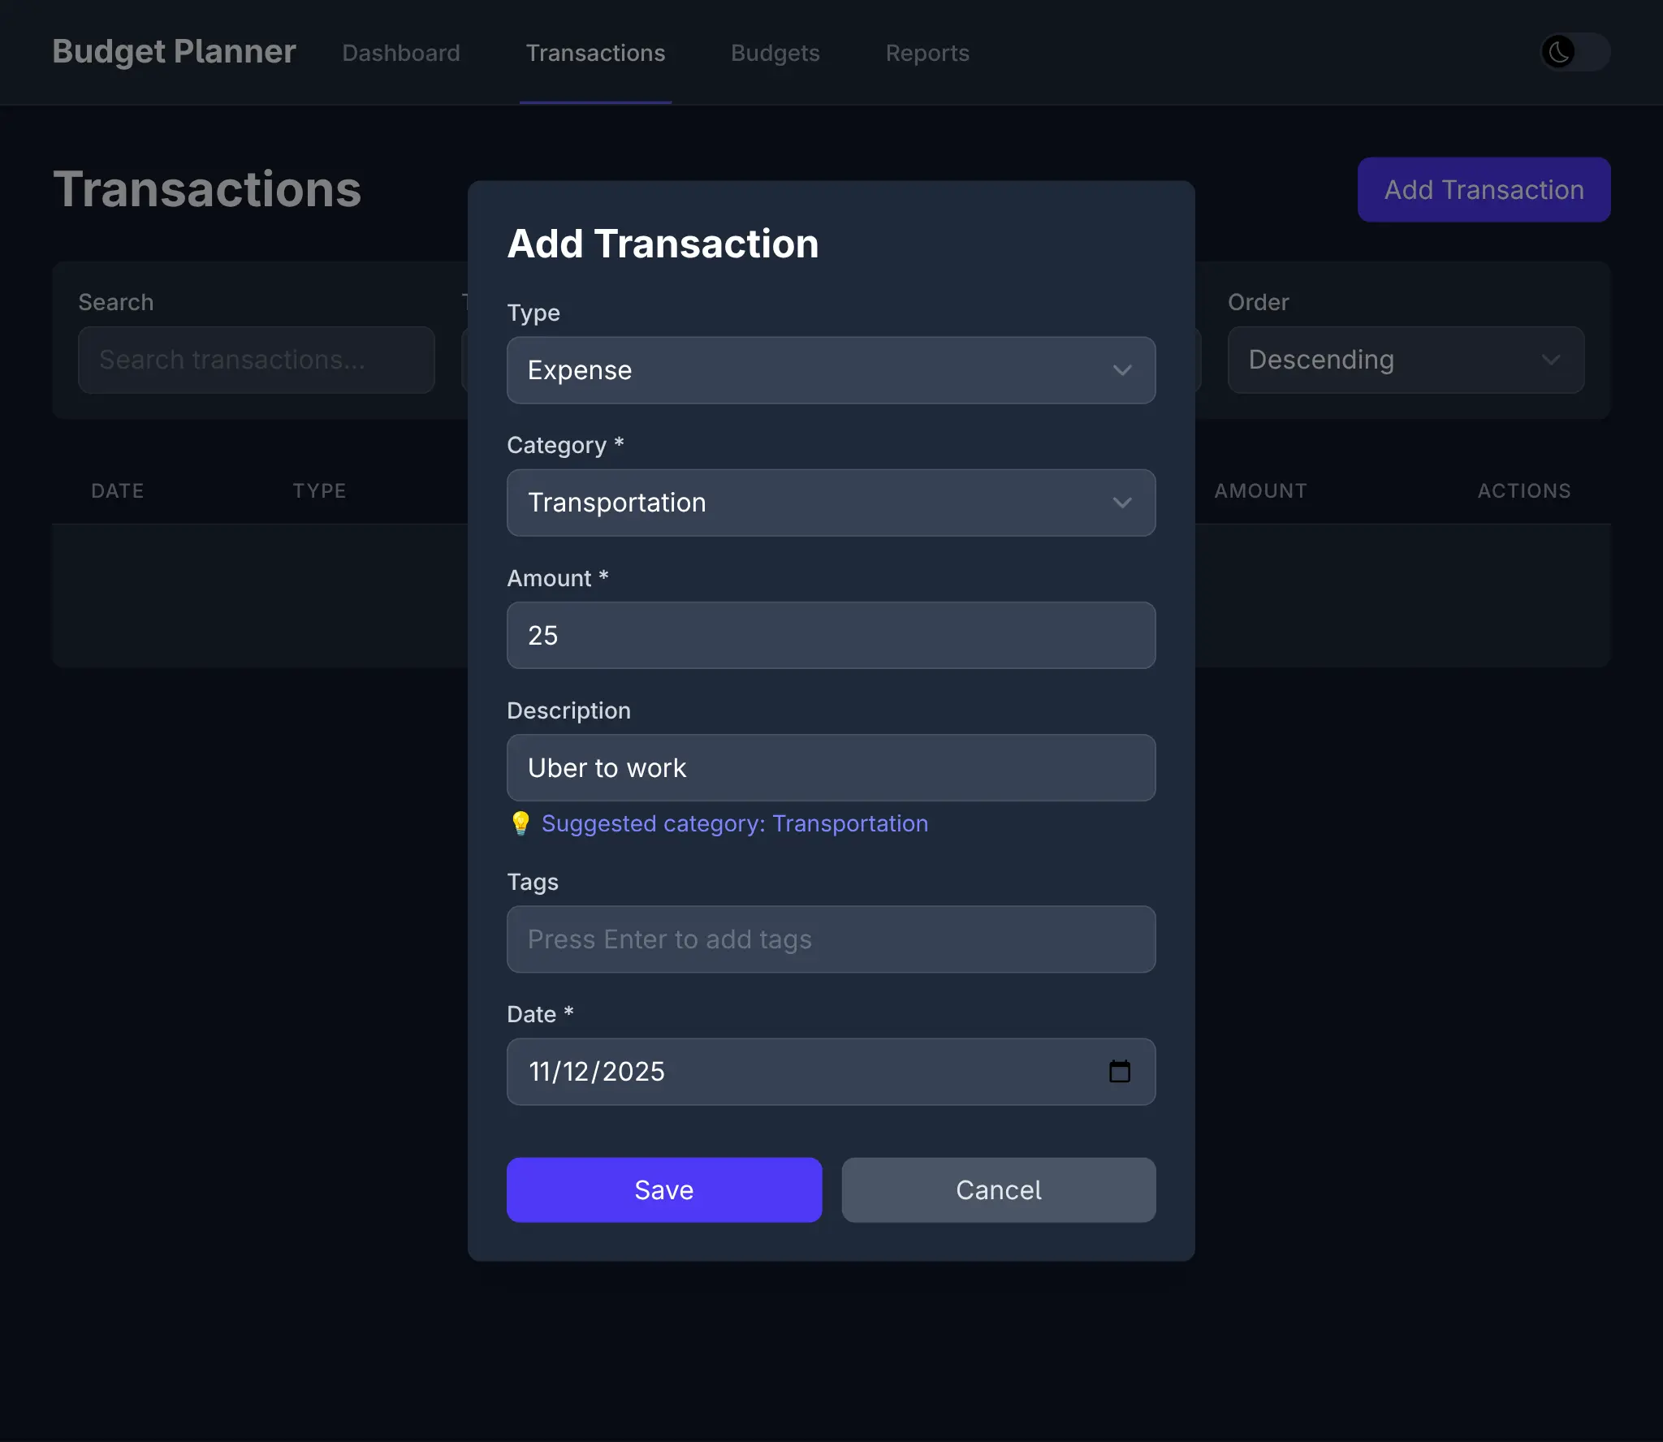
Task: Click the Description field with Uber to work
Action: tap(830, 768)
